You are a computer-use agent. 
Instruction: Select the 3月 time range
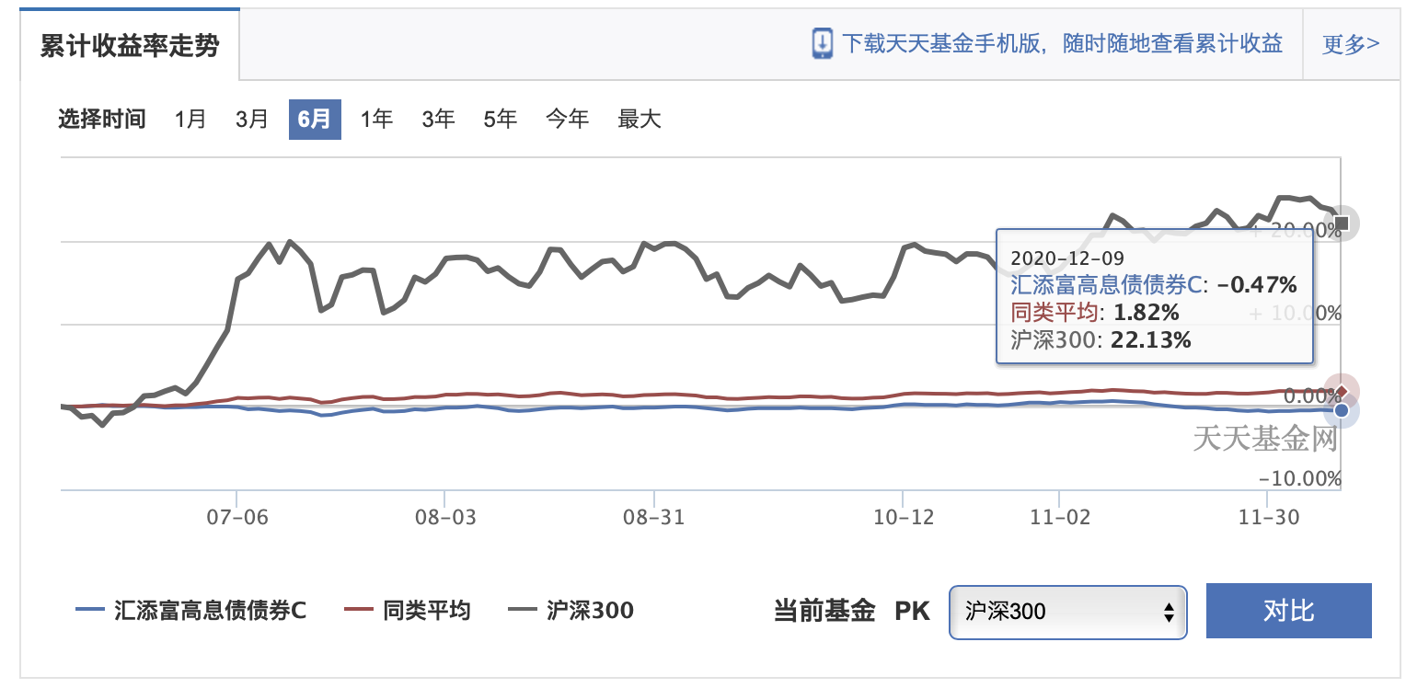[252, 119]
